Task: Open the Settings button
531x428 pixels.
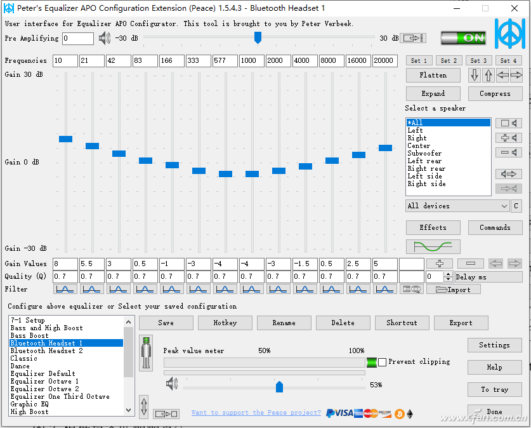Action: [494, 345]
